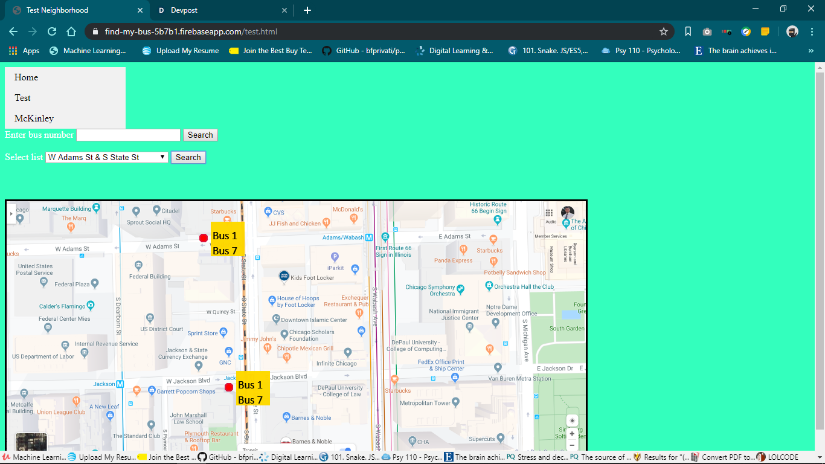This screenshot has height=464, width=825.
Task: Open the Google Keep pencil extension icon
Action: (746, 31)
